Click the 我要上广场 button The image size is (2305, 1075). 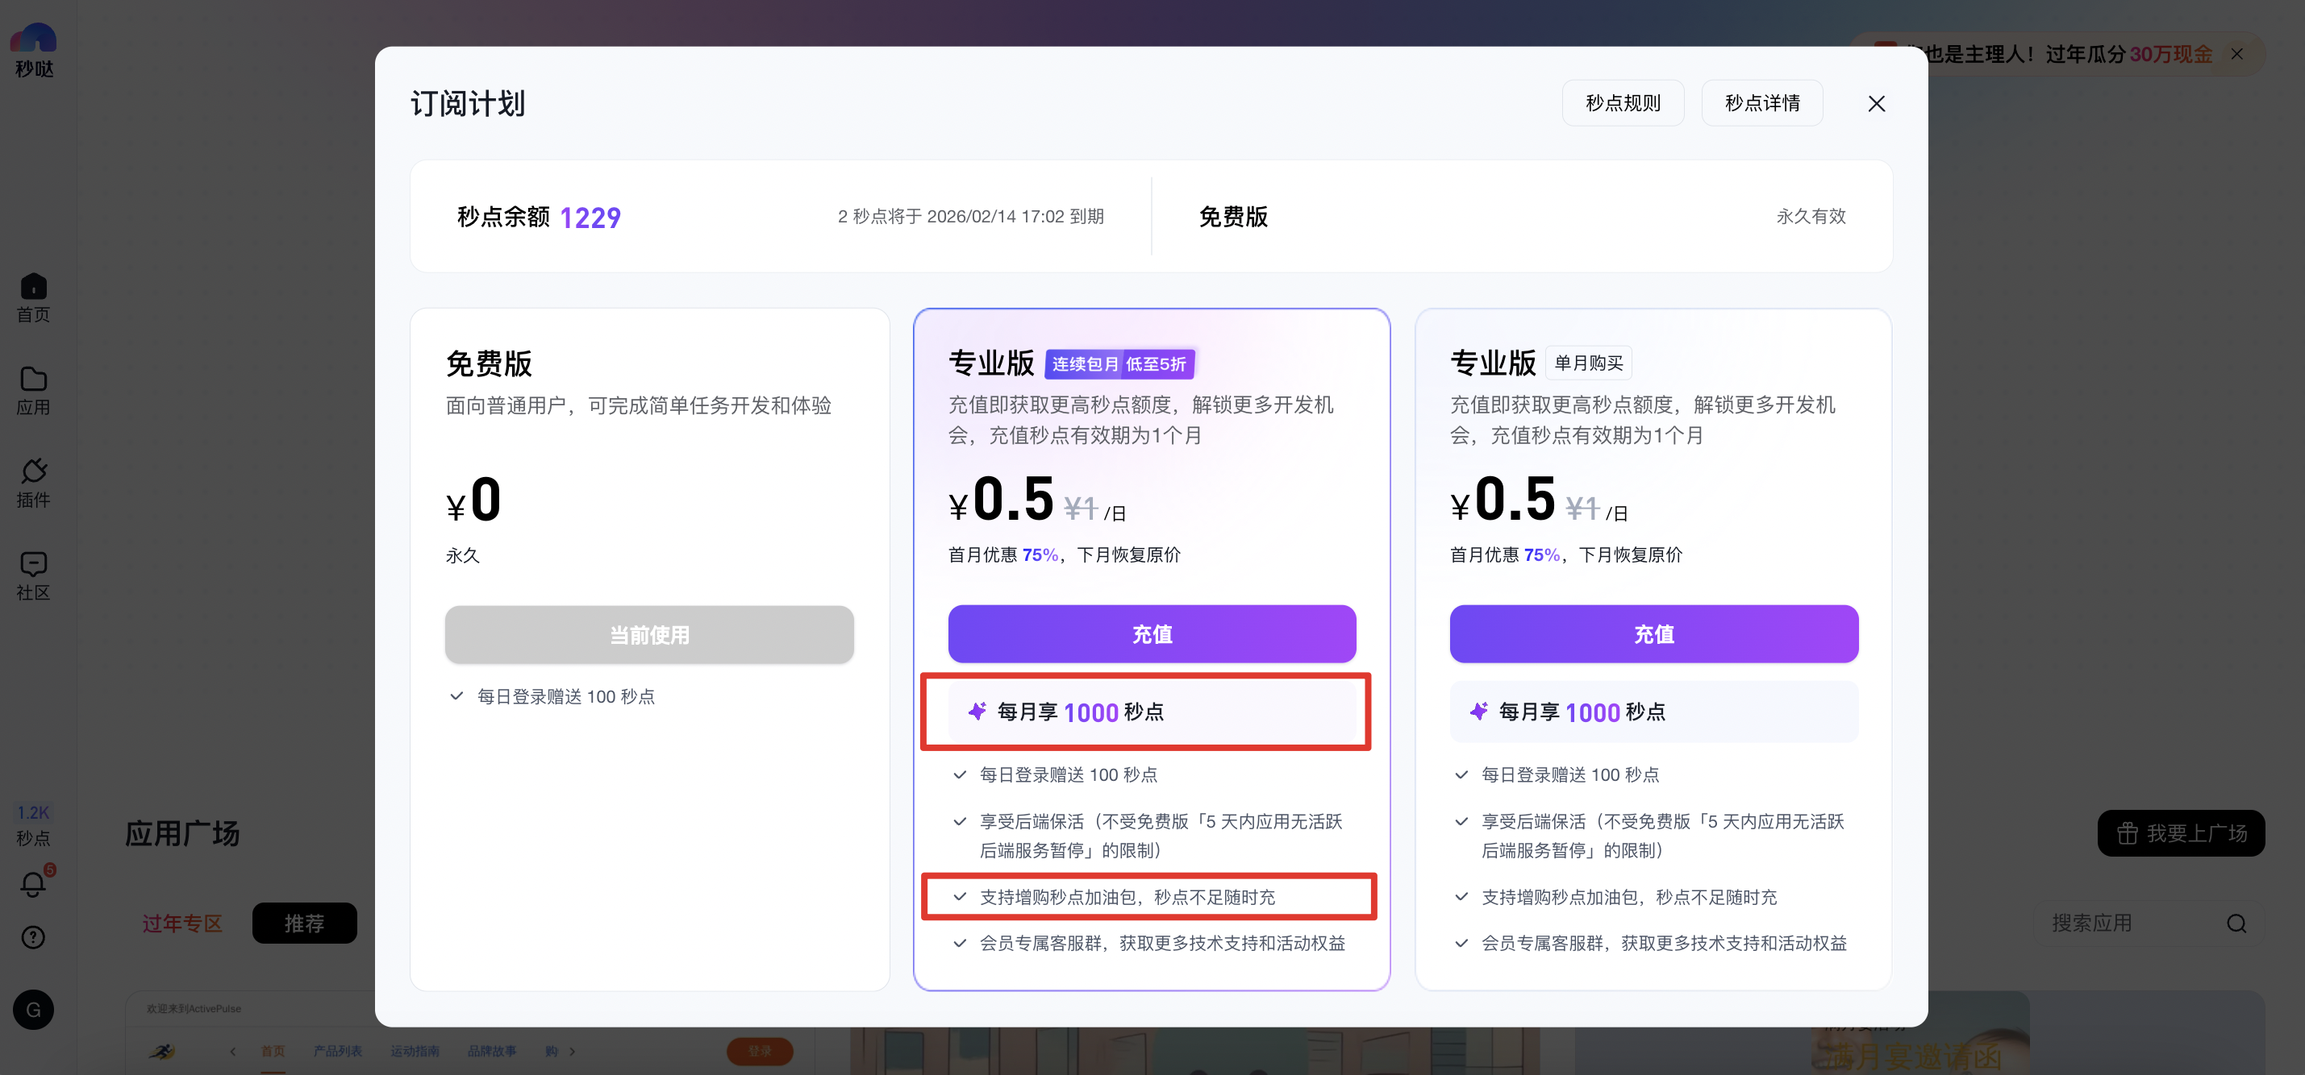tap(2181, 833)
